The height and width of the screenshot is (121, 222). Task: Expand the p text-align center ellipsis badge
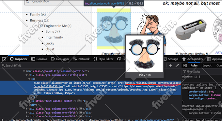79,101
